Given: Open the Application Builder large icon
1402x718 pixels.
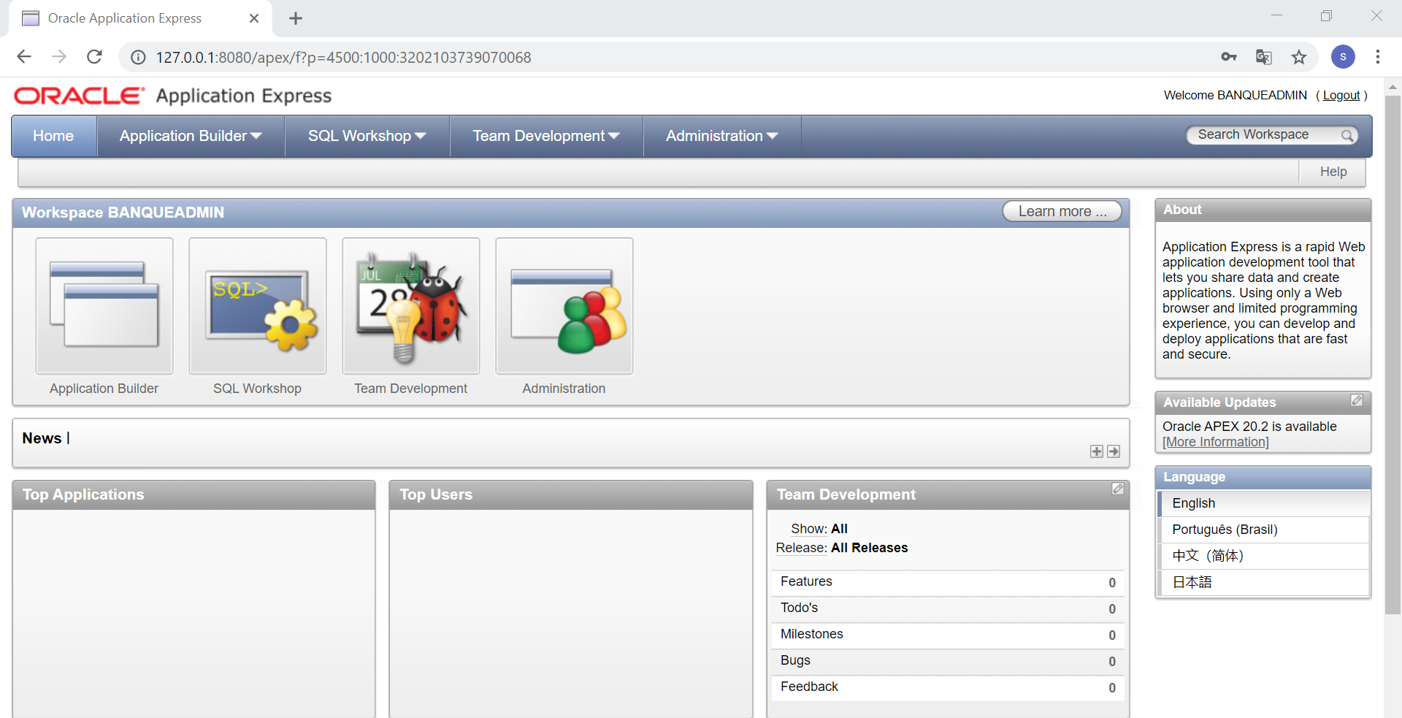Looking at the screenshot, I should point(104,306).
